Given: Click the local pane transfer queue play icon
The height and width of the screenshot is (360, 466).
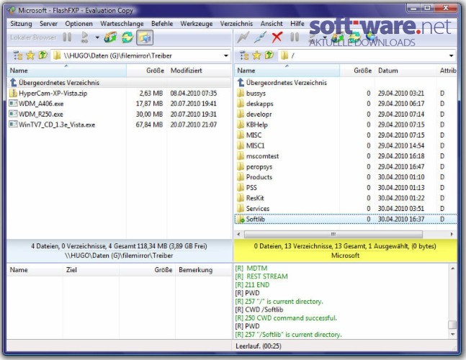Looking at the screenshot, I should click(x=85, y=37).
